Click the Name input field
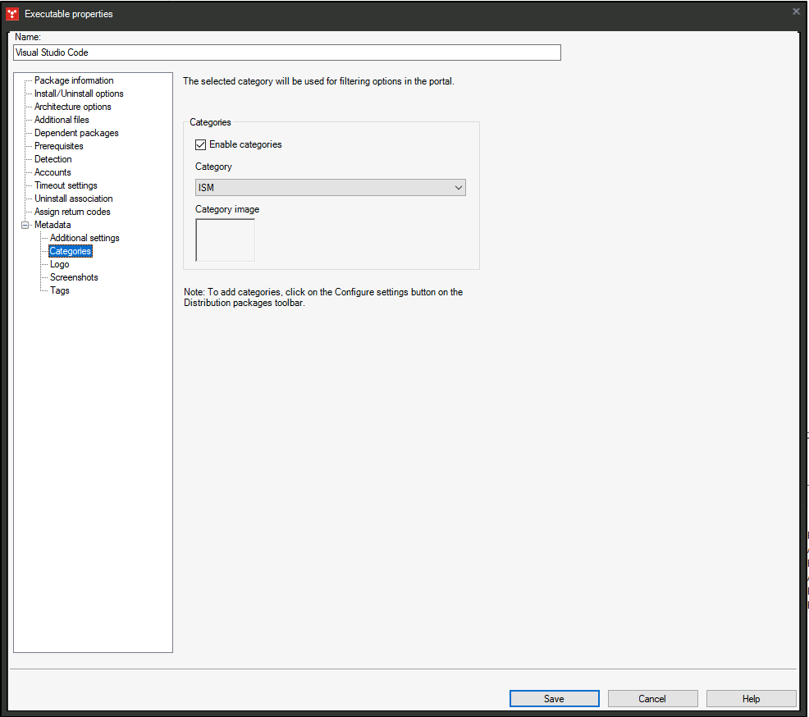Screen dimensions: 809x717 [x=287, y=53]
